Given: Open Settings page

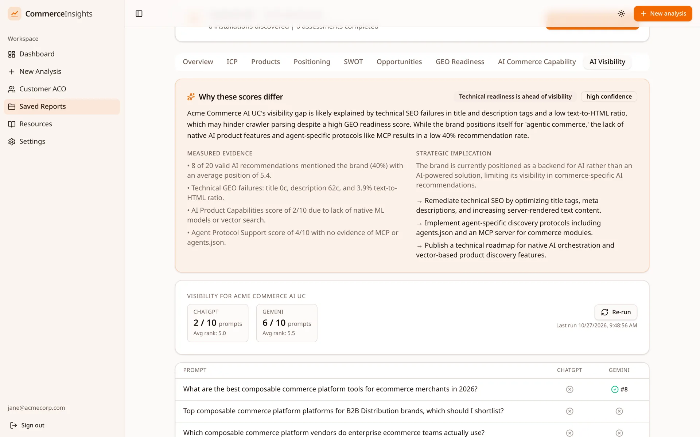Looking at the screenshot, I should [62, 141].
